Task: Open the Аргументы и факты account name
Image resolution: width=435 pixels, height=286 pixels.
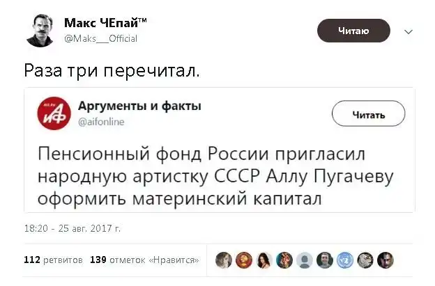Action: coord(139,106)
